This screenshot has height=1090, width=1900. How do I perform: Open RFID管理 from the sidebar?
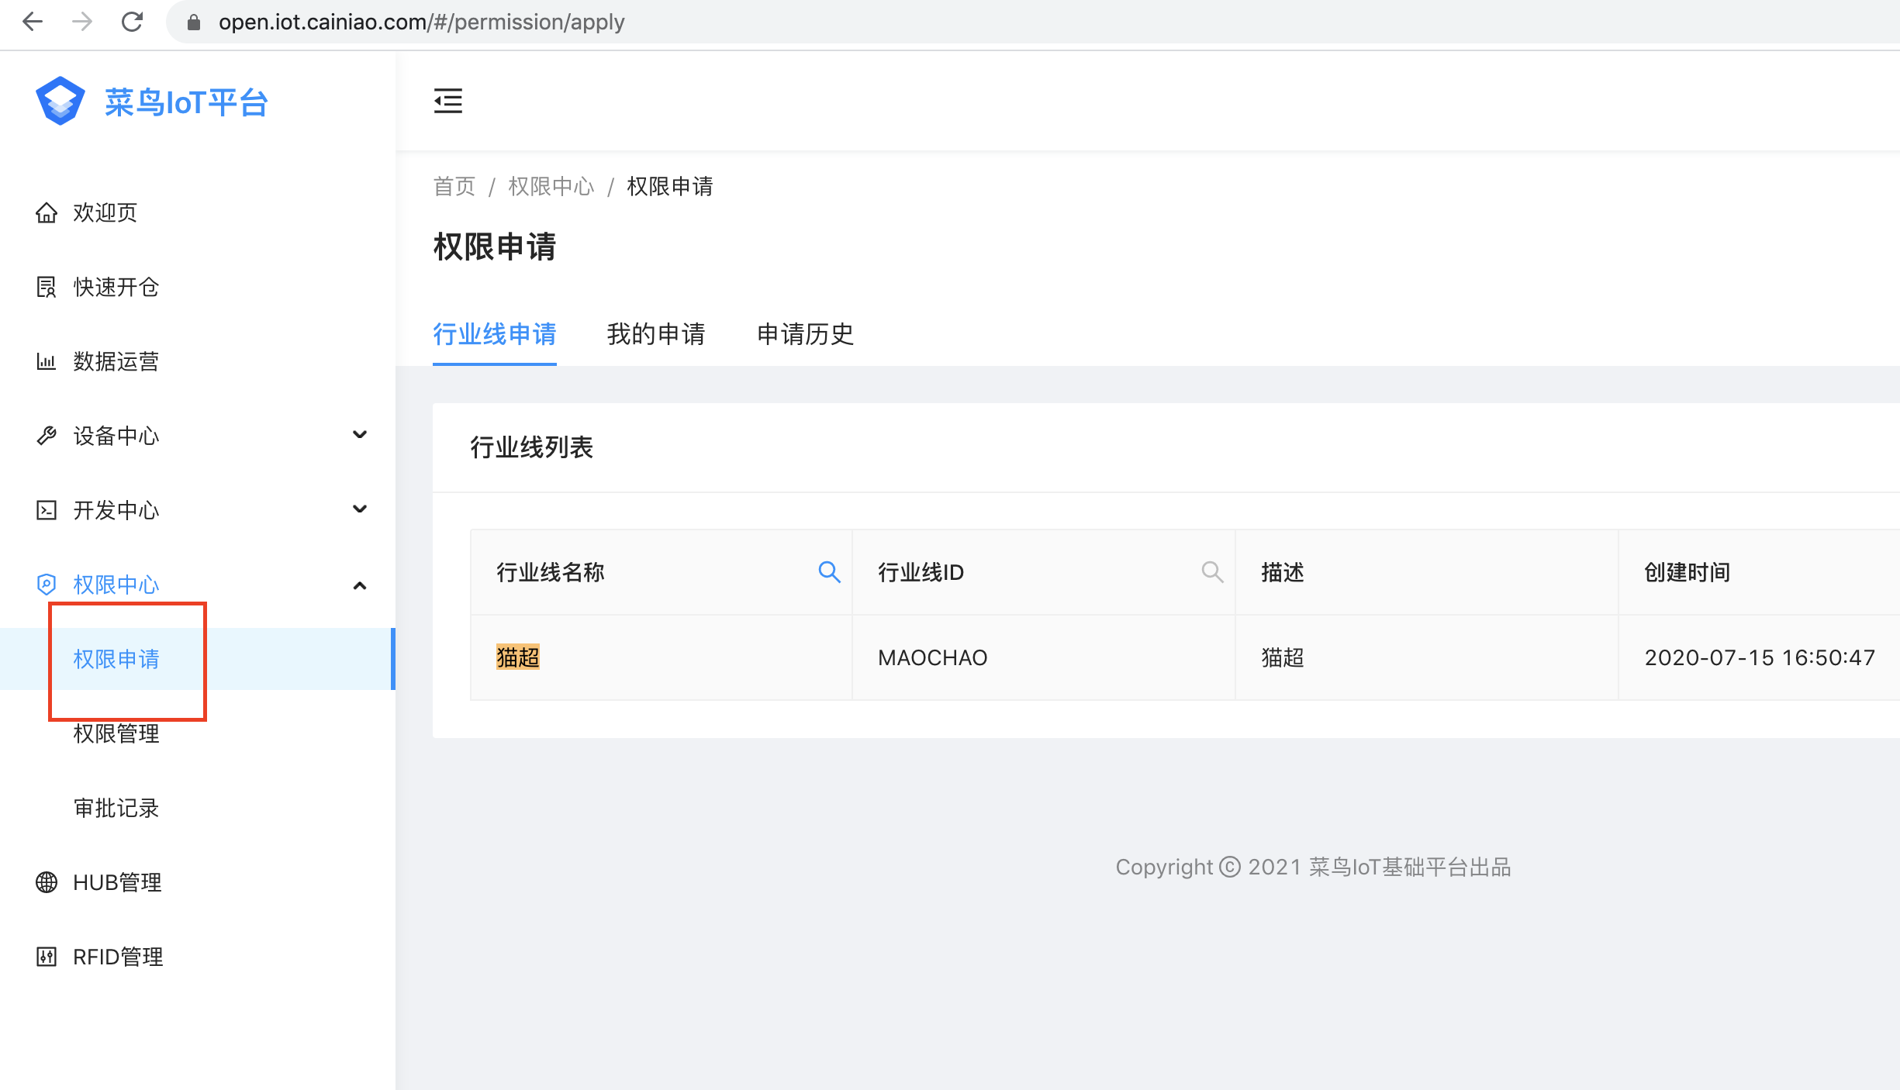click(118, 957)
